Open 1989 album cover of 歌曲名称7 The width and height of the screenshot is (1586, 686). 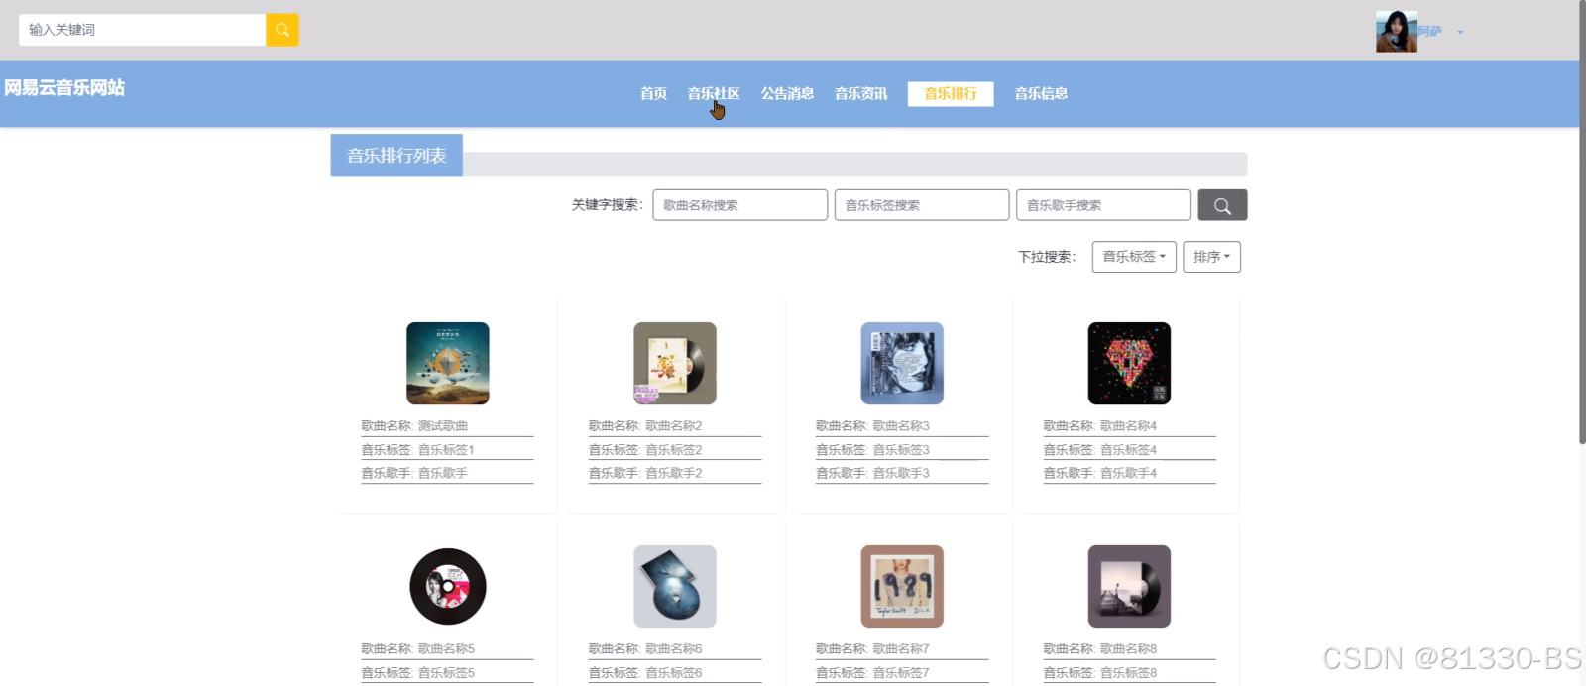(x=902, y=586)
